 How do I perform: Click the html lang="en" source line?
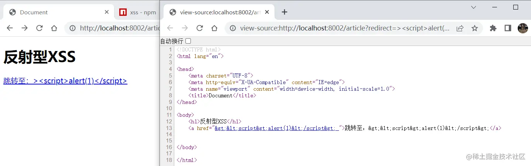(200, 56)
